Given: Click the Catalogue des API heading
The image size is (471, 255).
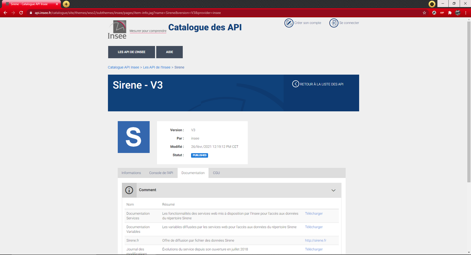Looking at the screenshot, I should [x=205, y=27].
